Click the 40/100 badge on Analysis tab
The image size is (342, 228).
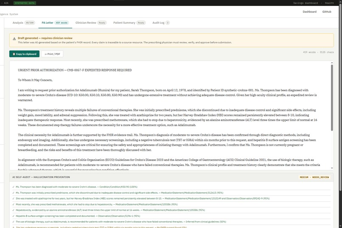coord(30,23)
